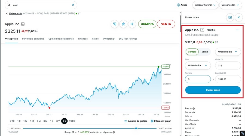Click the A badge beside Apple Inc. title
245x136 pixels.
(x=23, y=24)
